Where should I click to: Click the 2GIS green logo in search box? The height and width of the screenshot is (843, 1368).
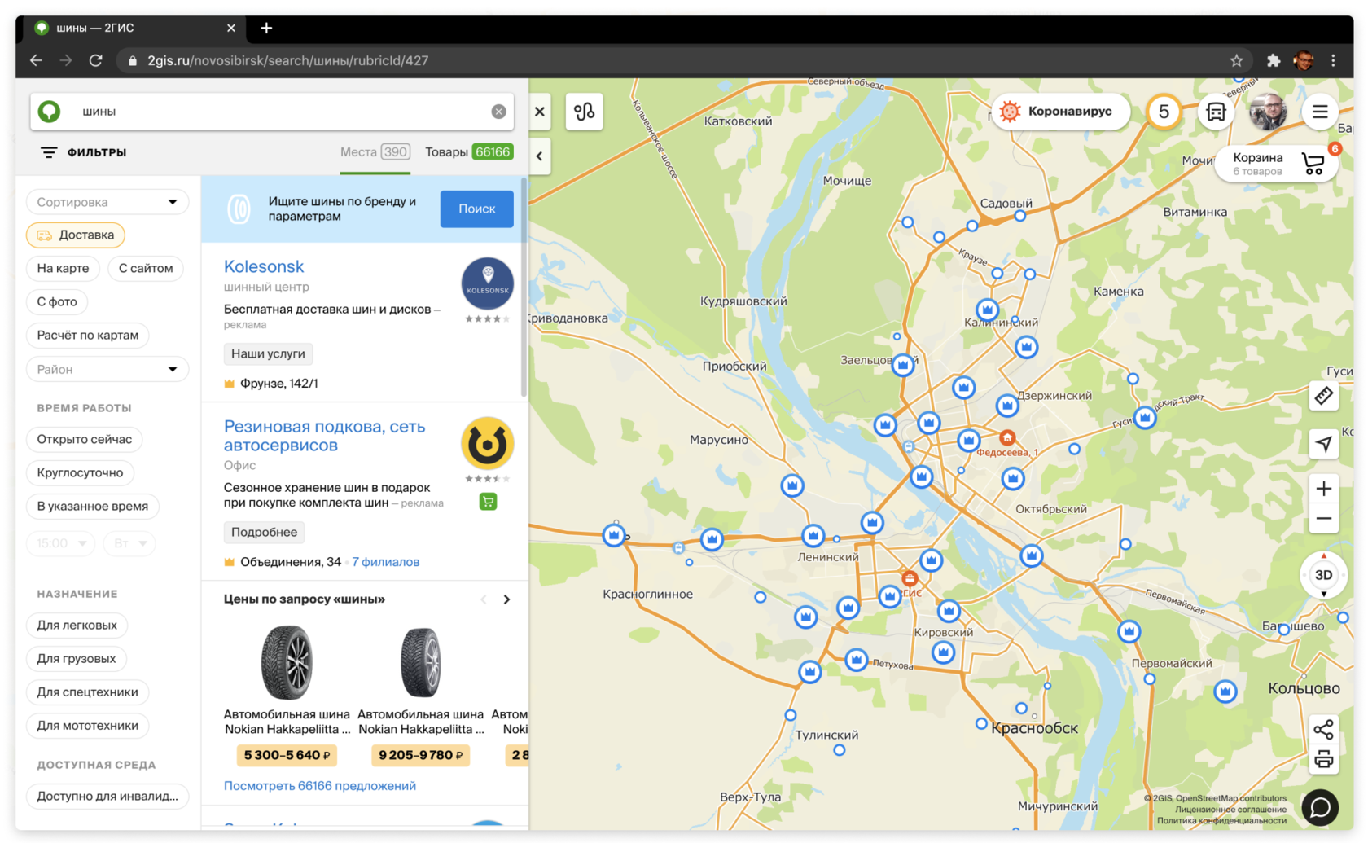(50, 111)
